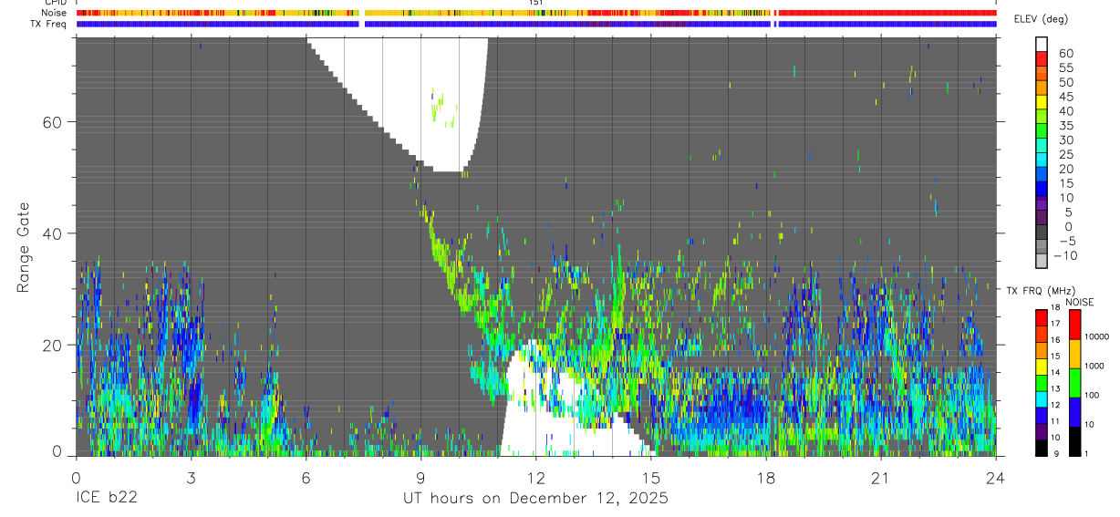Click the ICE b22 radar label
The width and height of the screenshot is (1120, 517).
click(105, 498)
